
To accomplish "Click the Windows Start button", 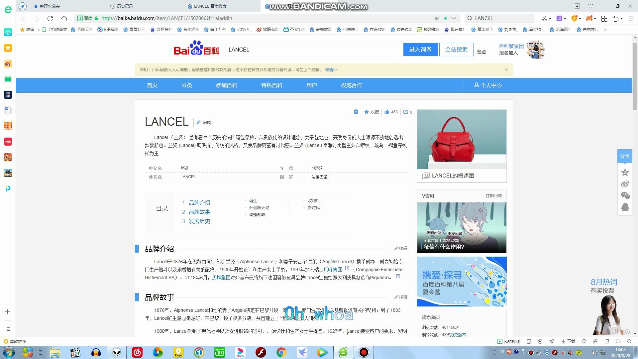I will [9, 352].
